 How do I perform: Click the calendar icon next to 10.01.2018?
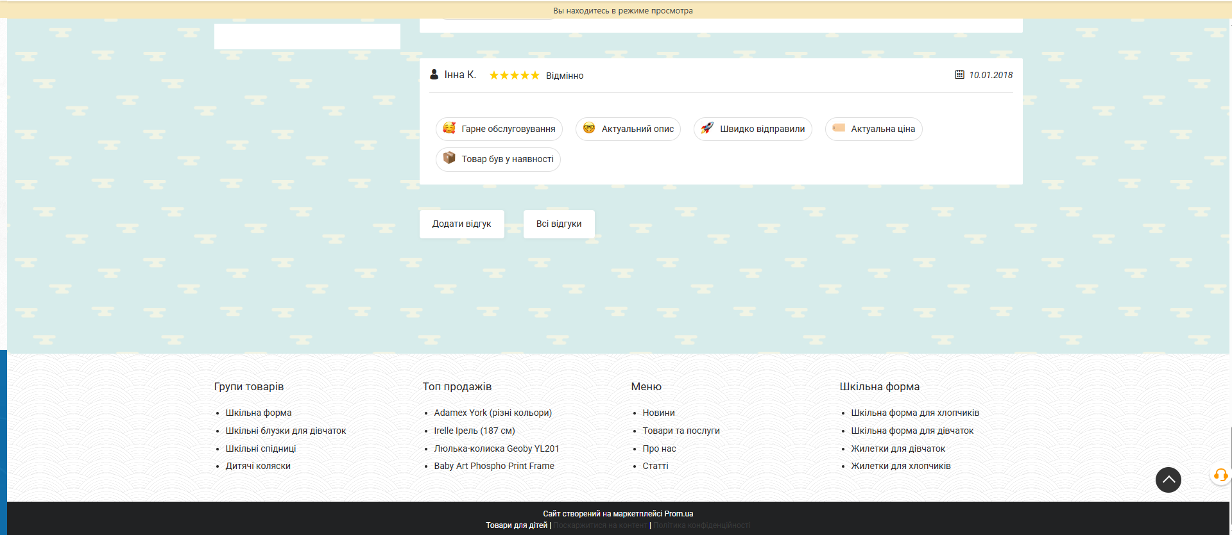(959, 75)
